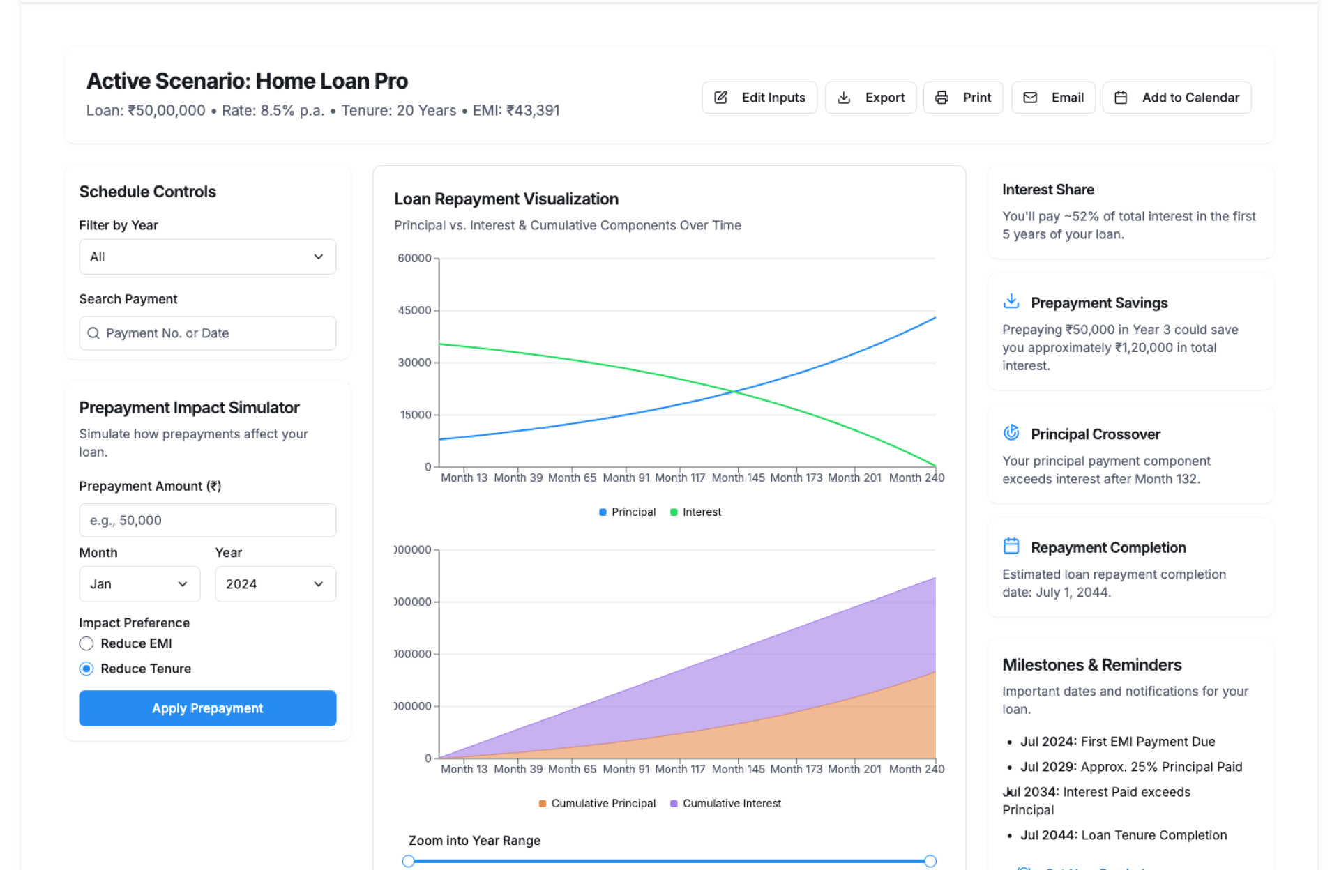Click the envelope icon on Email
This screenshot has width=1339, height=870.
pos(1030,98)
